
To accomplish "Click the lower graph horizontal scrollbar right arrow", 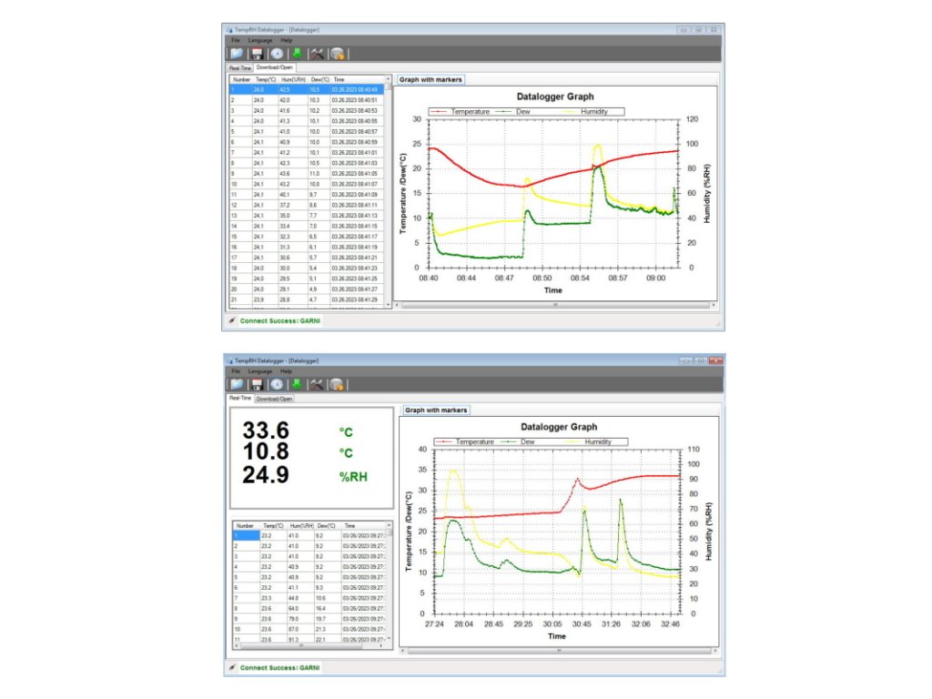I will [714, 651].
